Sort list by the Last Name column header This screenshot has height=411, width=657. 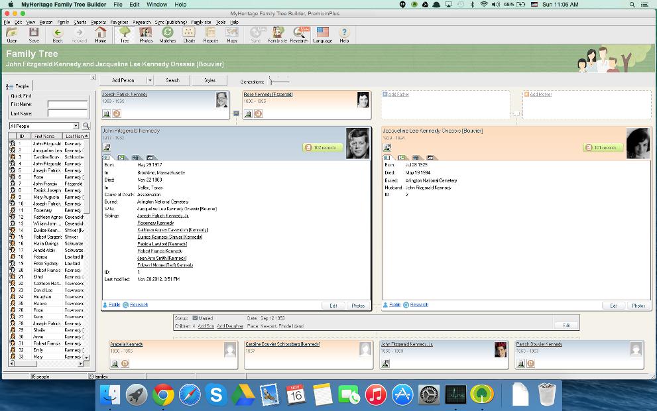coord(76,136)
